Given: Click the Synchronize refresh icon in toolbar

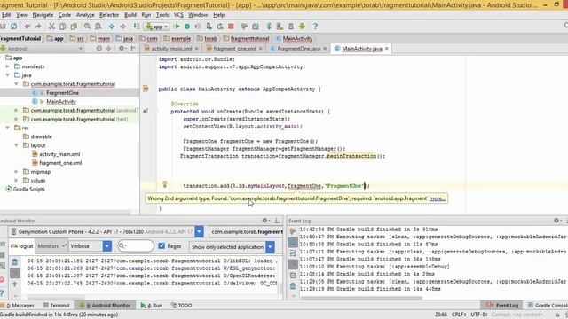Looking at the screenshot, I should tap(14, 27).
